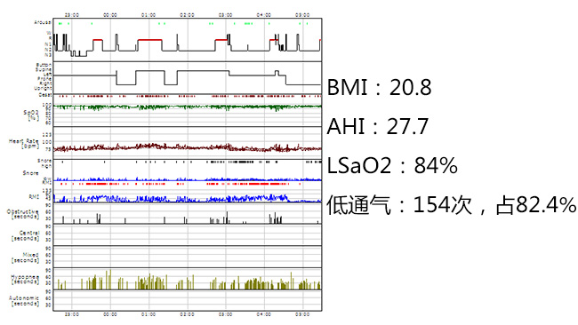Image resolution: width=578 pixels, height=325 pixels.
Task: Click the "Central [seconds]" channel label
Action: (x=25, y=235)
